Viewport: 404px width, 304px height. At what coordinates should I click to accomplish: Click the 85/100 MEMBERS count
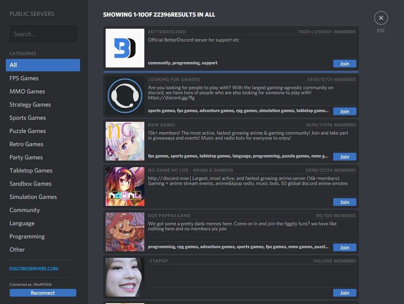pyautogui.click(x=336, y=216)
